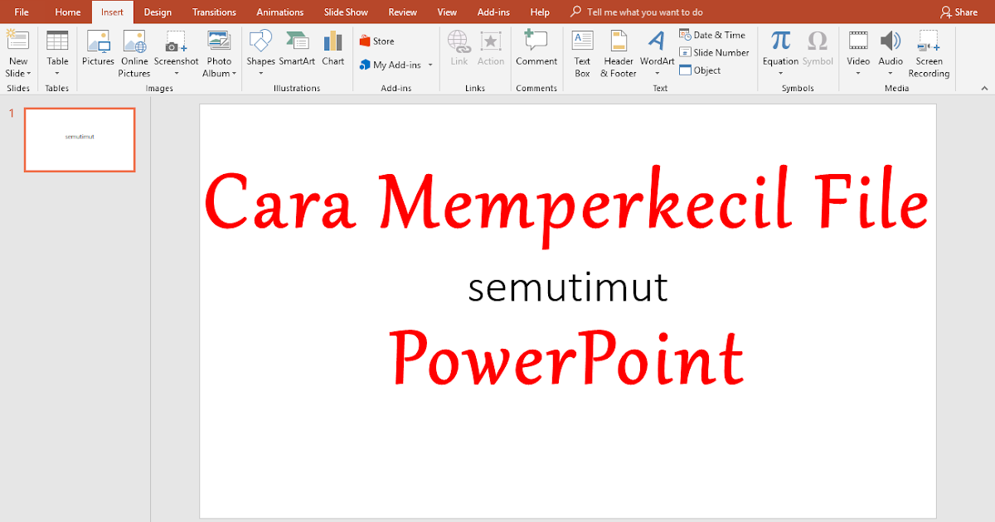Open the Table dropdown arrow

pyautogui.click(x=57, y=74)
